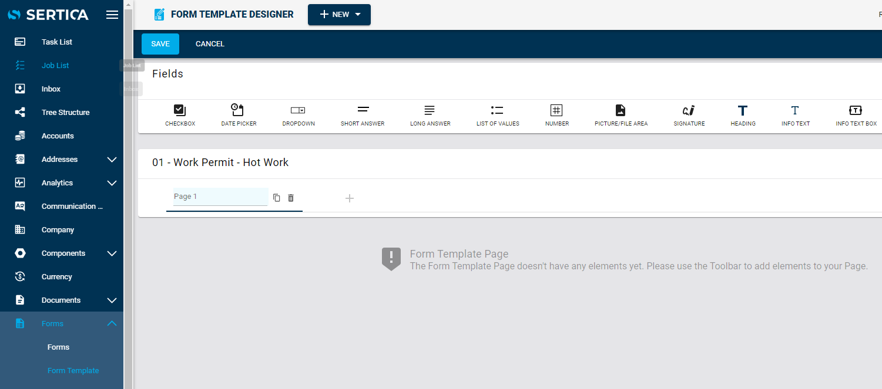The image size is (882, 389).
Task: Open the NEW dropdown menu
Action: pos(339,15)
